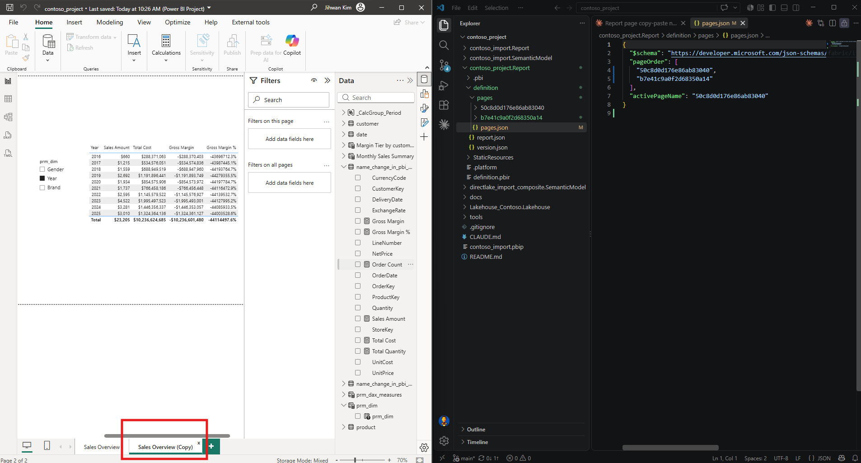Viewport: 861px width, 463px height.
Task: Check the Brand slicer option
Action: point(42,187)
